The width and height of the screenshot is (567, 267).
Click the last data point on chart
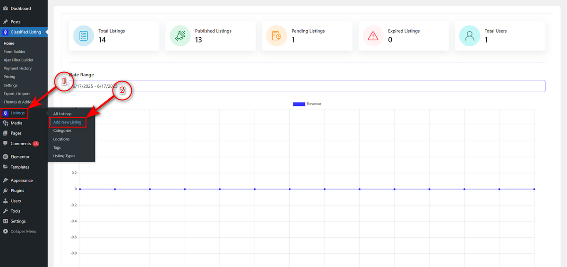534,189
